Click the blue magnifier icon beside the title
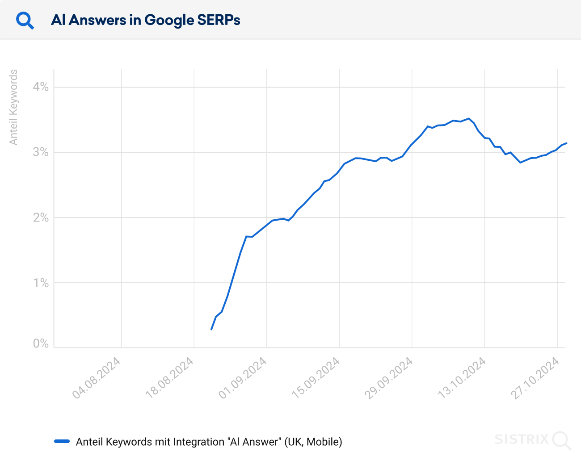The height and width of the screenshot is (464, 581). click(x=25, y=21)
